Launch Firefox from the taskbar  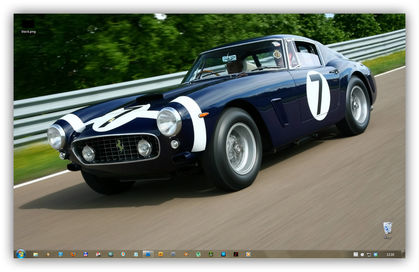pyautogui.click(x=73, y=254)
